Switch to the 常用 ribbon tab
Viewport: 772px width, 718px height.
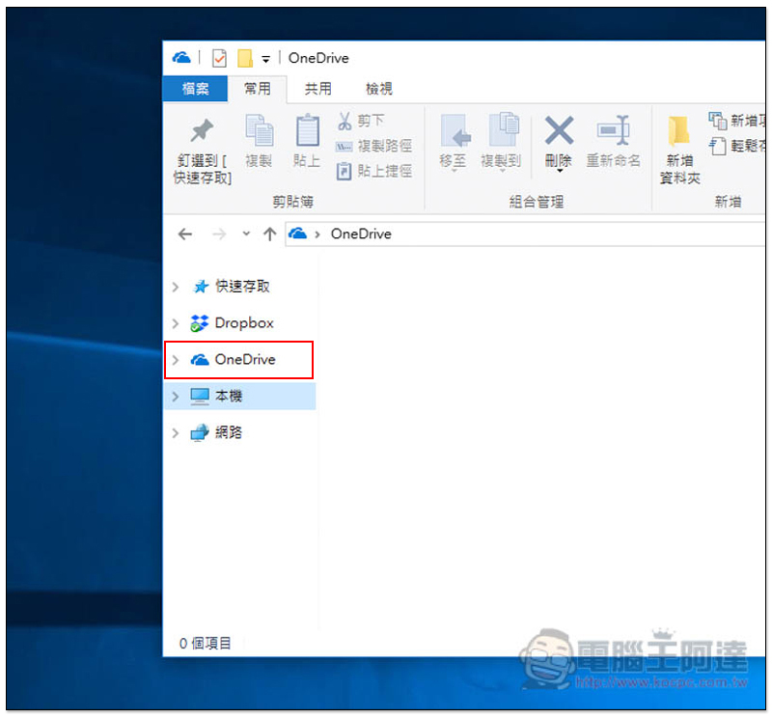[257, 89]
